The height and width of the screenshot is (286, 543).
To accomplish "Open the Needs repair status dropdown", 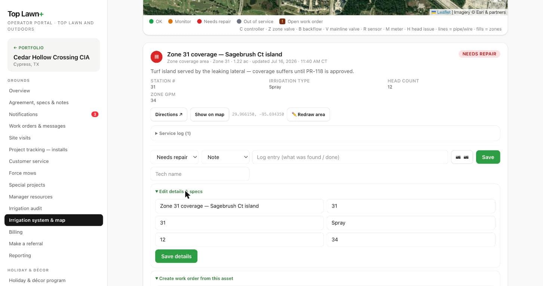I will pyautogui.click(x=175, y=157).
